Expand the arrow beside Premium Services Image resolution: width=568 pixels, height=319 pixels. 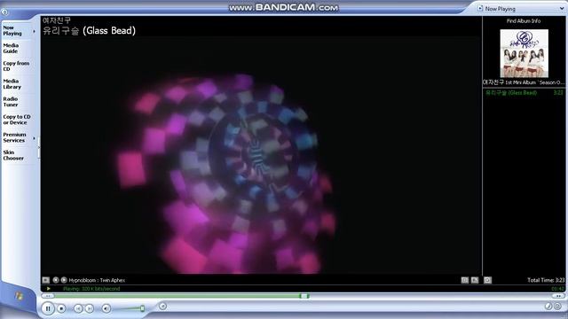[x=35, y=138]
